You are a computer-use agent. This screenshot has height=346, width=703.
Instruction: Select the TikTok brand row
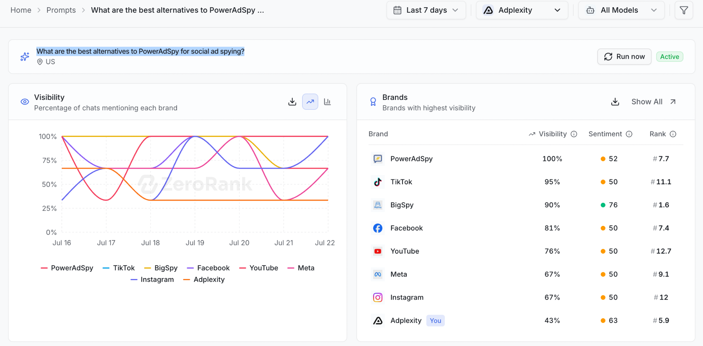point(526,182)
